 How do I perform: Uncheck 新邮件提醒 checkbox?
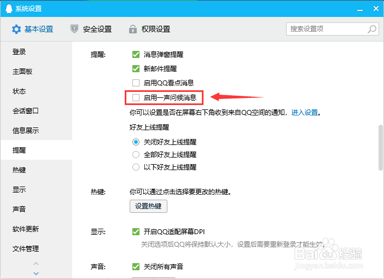(x=136, y=68)
